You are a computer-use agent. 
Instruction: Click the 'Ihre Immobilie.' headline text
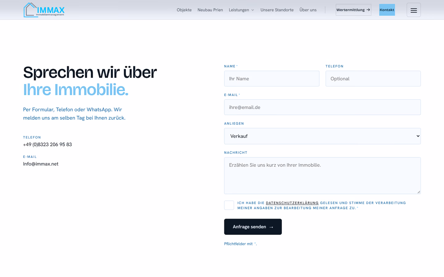coord(76,90)
